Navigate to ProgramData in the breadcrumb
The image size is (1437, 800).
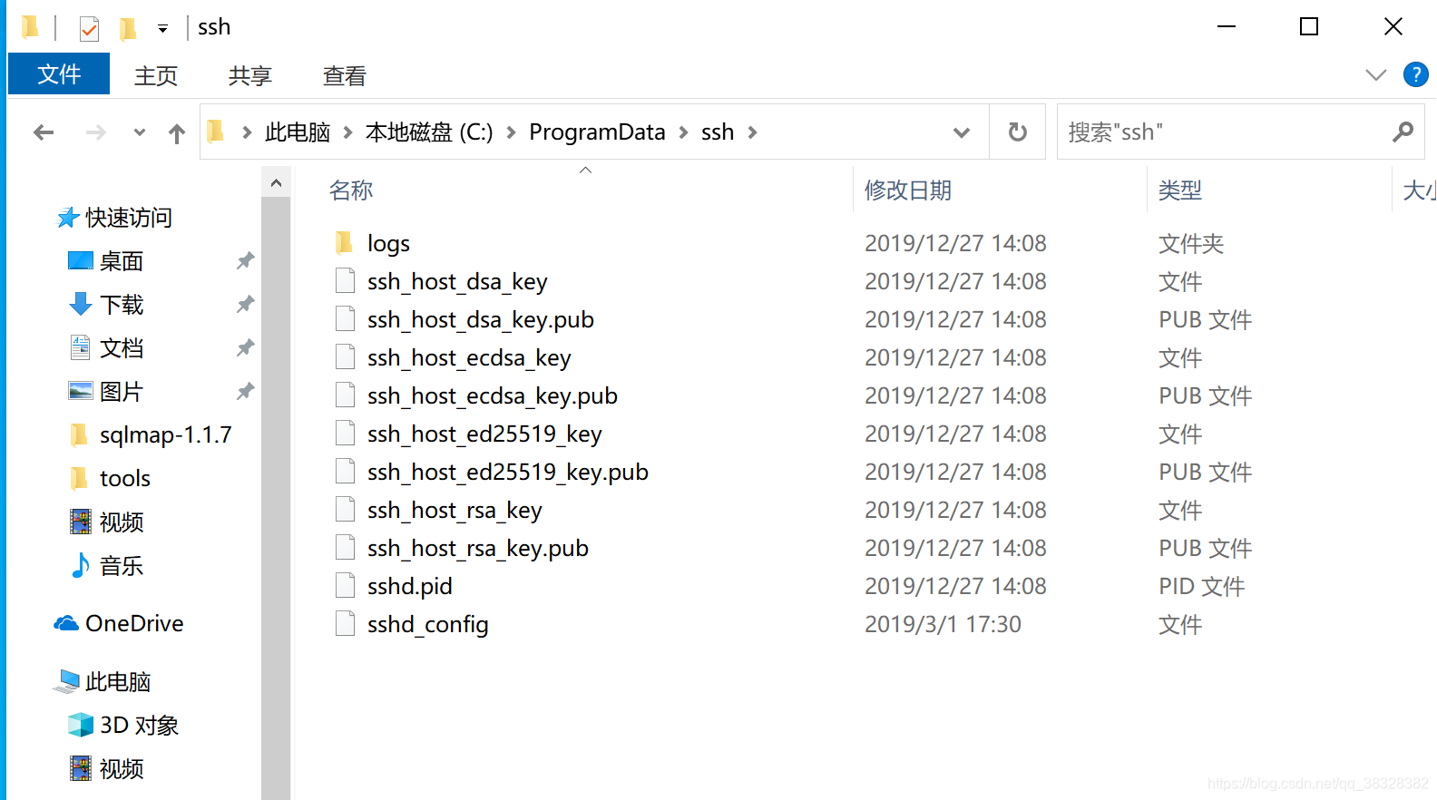click(x=597, y=132)
